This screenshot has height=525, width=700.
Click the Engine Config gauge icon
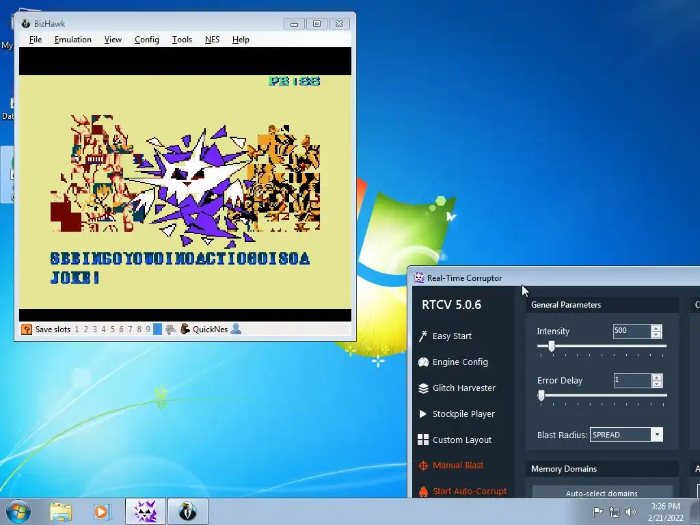point(422,362)
